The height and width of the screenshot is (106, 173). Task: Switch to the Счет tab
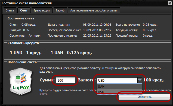coord(24,11)
